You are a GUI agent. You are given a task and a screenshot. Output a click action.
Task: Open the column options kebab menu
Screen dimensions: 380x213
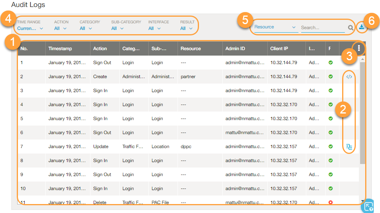tap(359, 48)
